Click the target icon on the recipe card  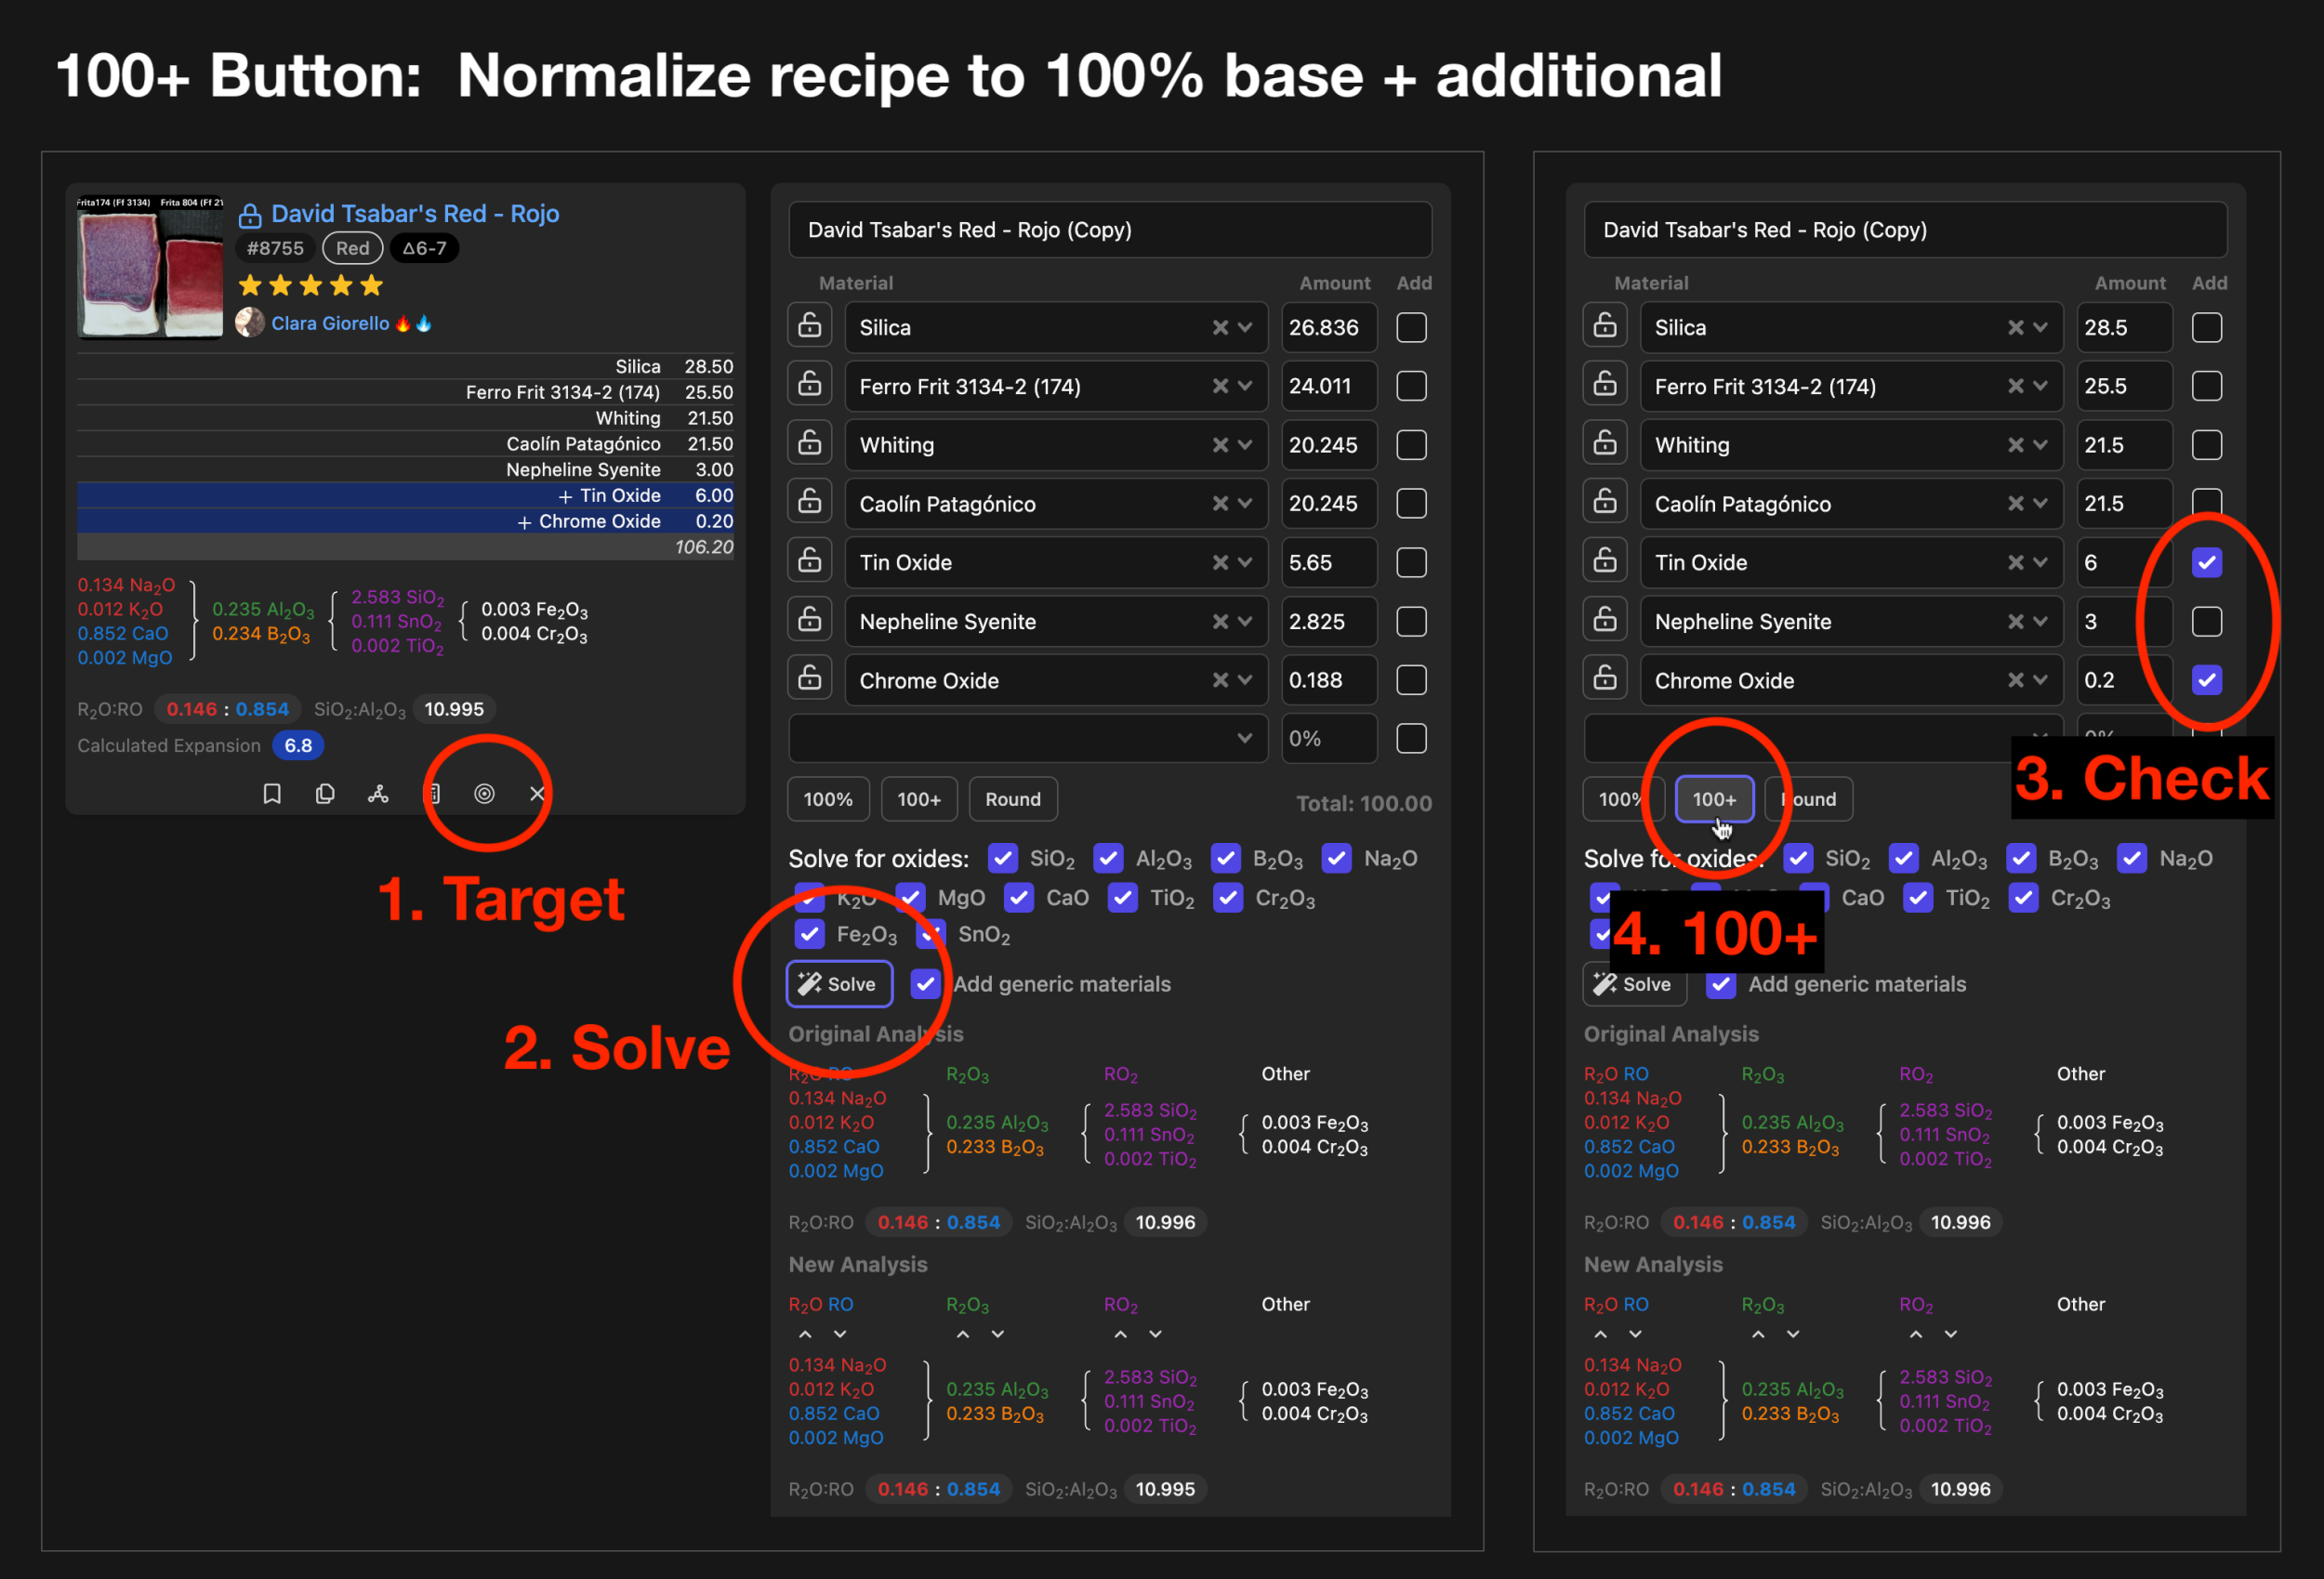(x=484, y=793)
